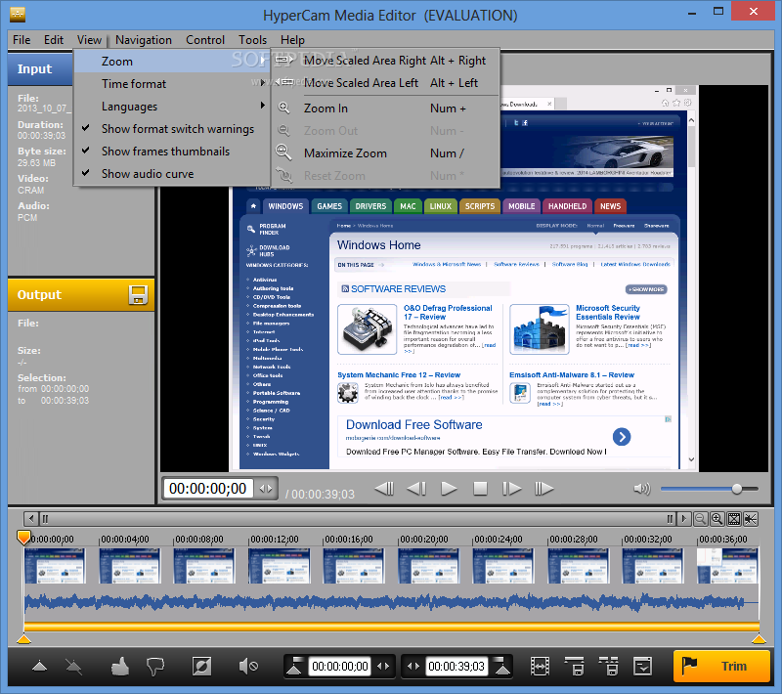
Task: Click save icon left of dashed one
Action: pyautogui.click(x=575, y=666)
